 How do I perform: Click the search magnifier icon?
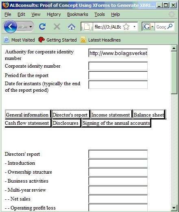(x=170, y=26)
